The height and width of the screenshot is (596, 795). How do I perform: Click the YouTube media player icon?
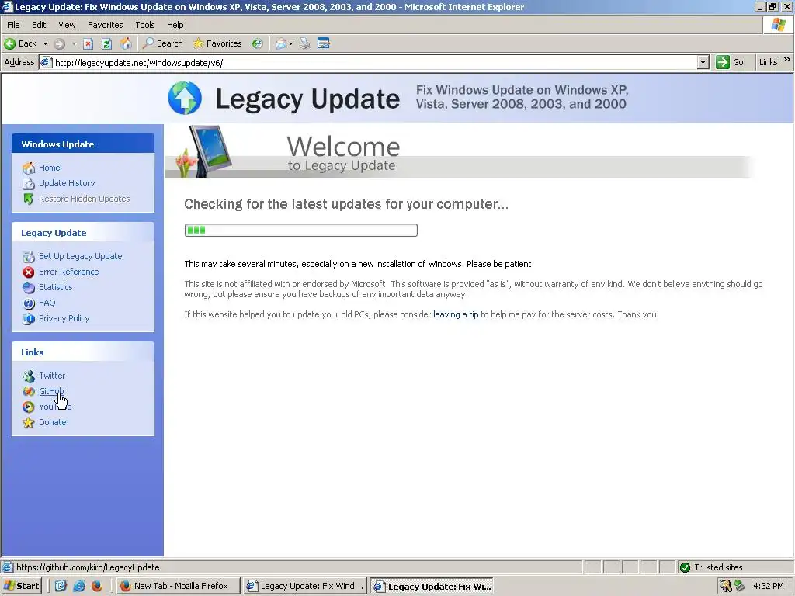[29, 407]
